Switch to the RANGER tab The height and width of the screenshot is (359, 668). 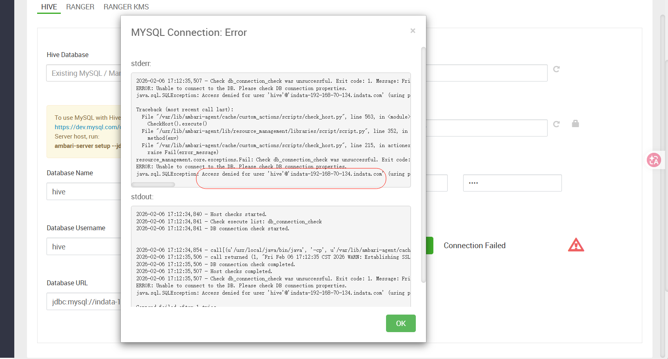(80, 7)
